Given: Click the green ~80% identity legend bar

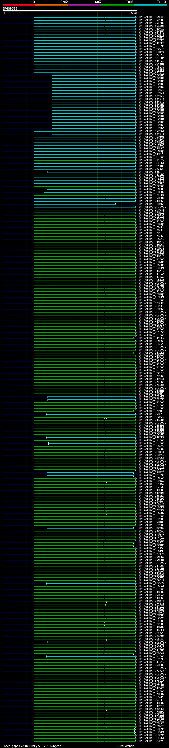Looking at the screenshot, I should [x=117, y=5].
